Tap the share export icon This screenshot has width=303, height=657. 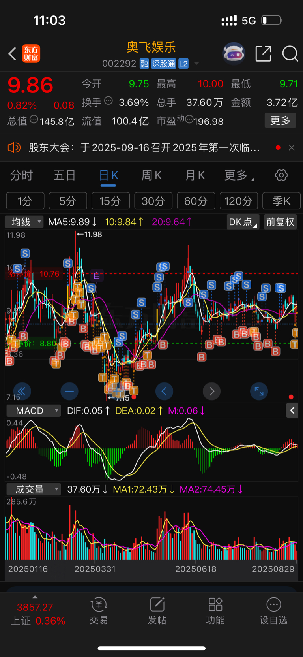click(263, 54)
